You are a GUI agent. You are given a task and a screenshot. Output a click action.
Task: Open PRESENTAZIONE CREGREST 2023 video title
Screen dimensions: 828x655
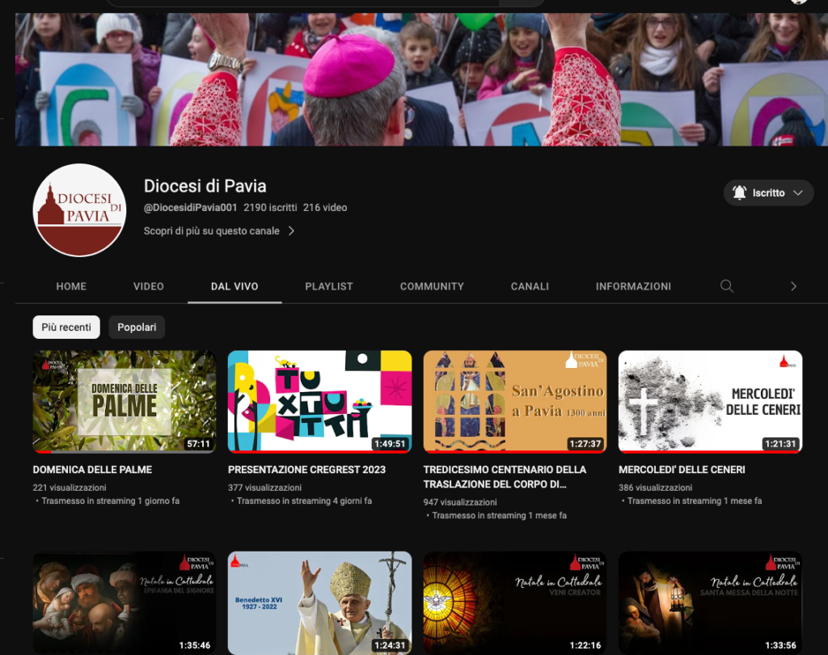306,470
